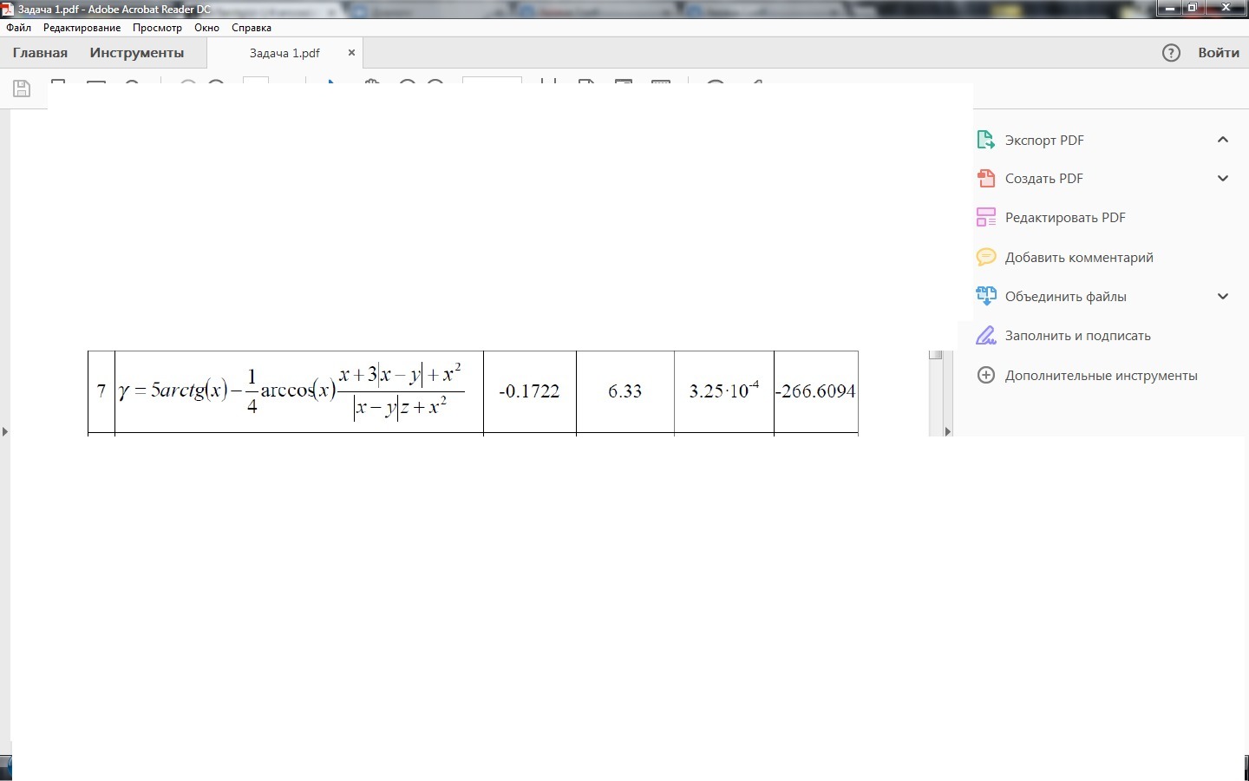
Task: Click table cell 3.25·10⁻⁴
Action: coord(724,391)
